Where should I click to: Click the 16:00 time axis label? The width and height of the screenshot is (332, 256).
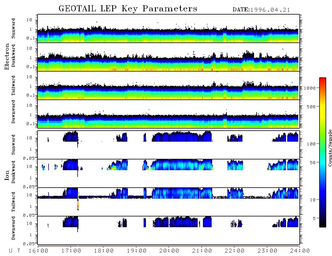pyautogui.click(x=38, y=251)
